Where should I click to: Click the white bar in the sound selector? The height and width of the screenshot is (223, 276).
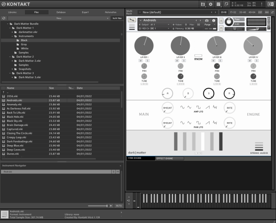(x=203, y=141)
